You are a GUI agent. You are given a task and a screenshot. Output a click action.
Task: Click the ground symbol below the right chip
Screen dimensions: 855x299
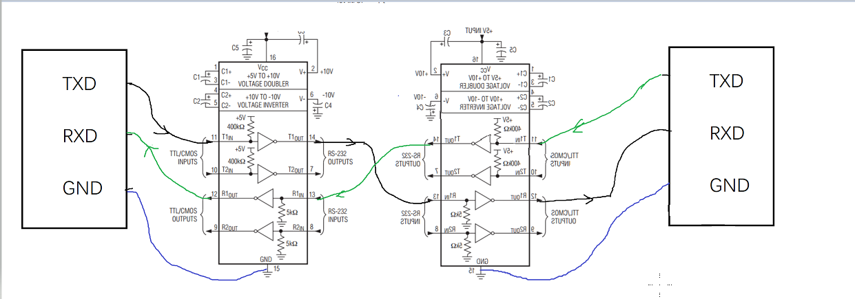[x=482, y=275]
